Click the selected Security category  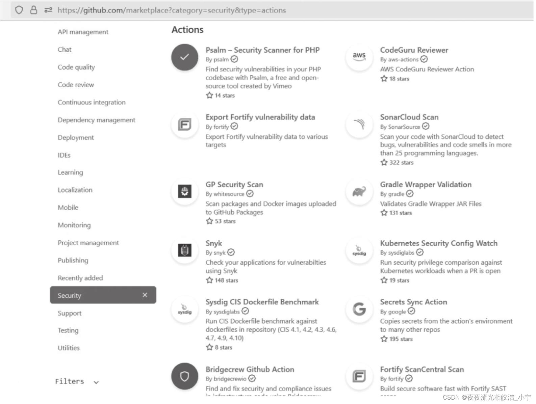[x=103, y=295]
